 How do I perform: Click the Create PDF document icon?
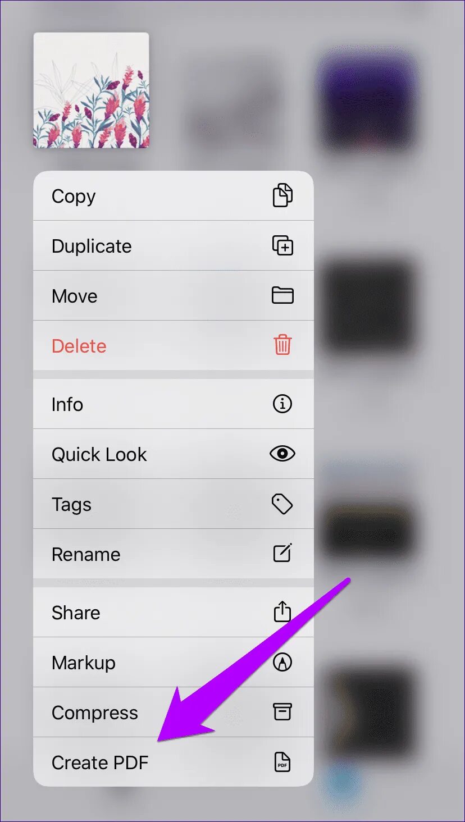click(282, 762)
